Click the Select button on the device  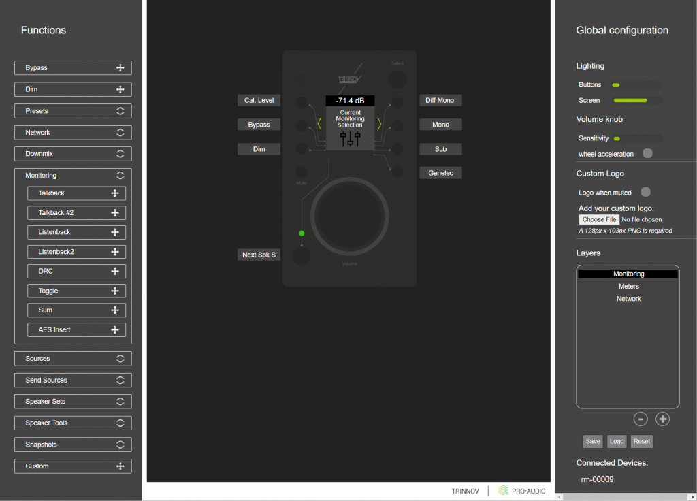coord(398,80)
